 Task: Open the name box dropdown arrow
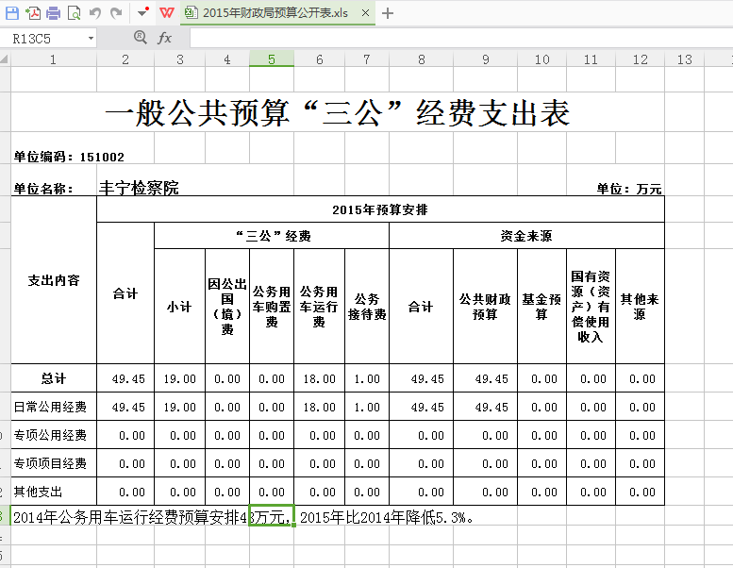pyautogui.click(x=91, y=39)
